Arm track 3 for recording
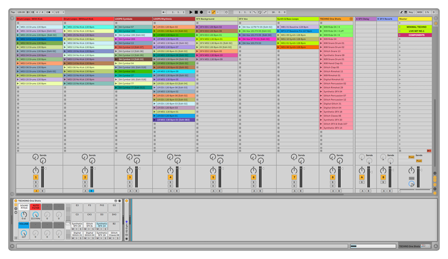Screen dimensions: 448x259 click(x=130, y=186)
